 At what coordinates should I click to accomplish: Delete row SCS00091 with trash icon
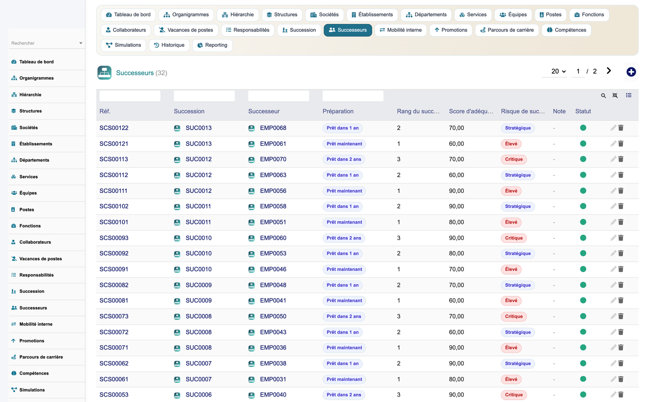pyautogui.click(x=621, y=269)
